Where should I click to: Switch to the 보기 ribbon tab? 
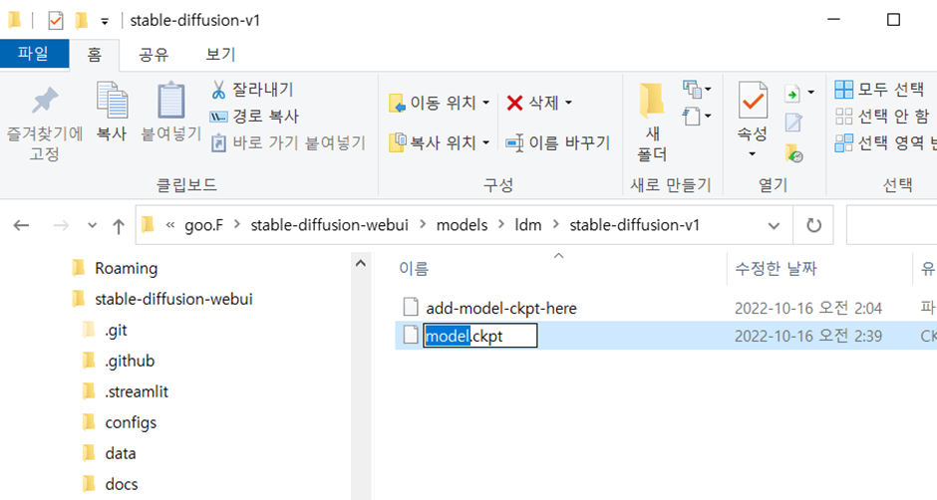pyautogui.click(x=220, y=55)
